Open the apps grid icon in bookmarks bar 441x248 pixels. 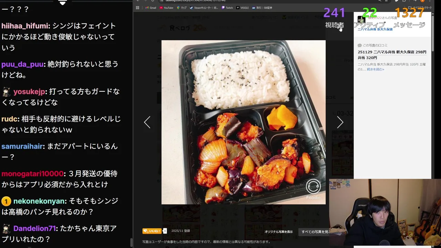pos(137,8)
